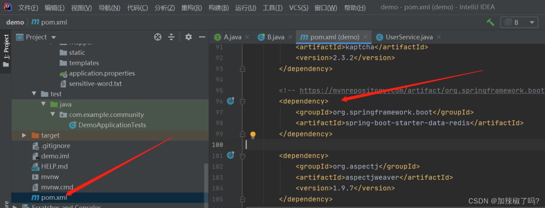Open the 运行(U) menu

(246, 7)
